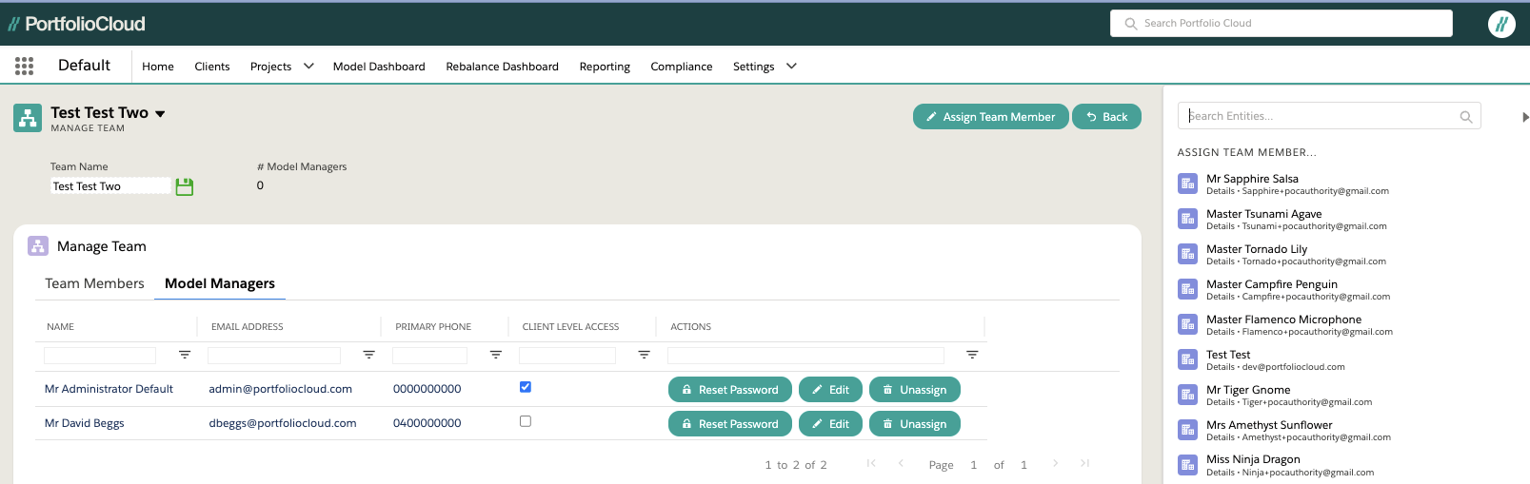
Task: Click the Primary Phone column filter input
Action: click(430, 356)
